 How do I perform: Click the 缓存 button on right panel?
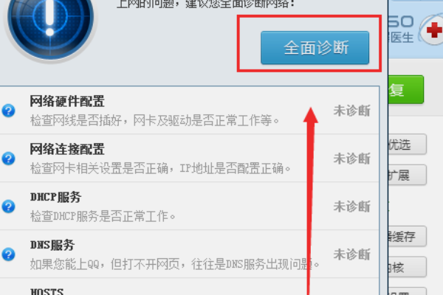(407, 236)
